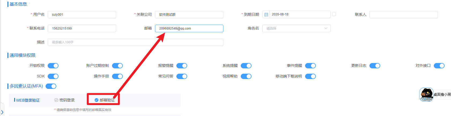Click the 描述 description text box
451x116 pixels.
click(x=135, y=42)
